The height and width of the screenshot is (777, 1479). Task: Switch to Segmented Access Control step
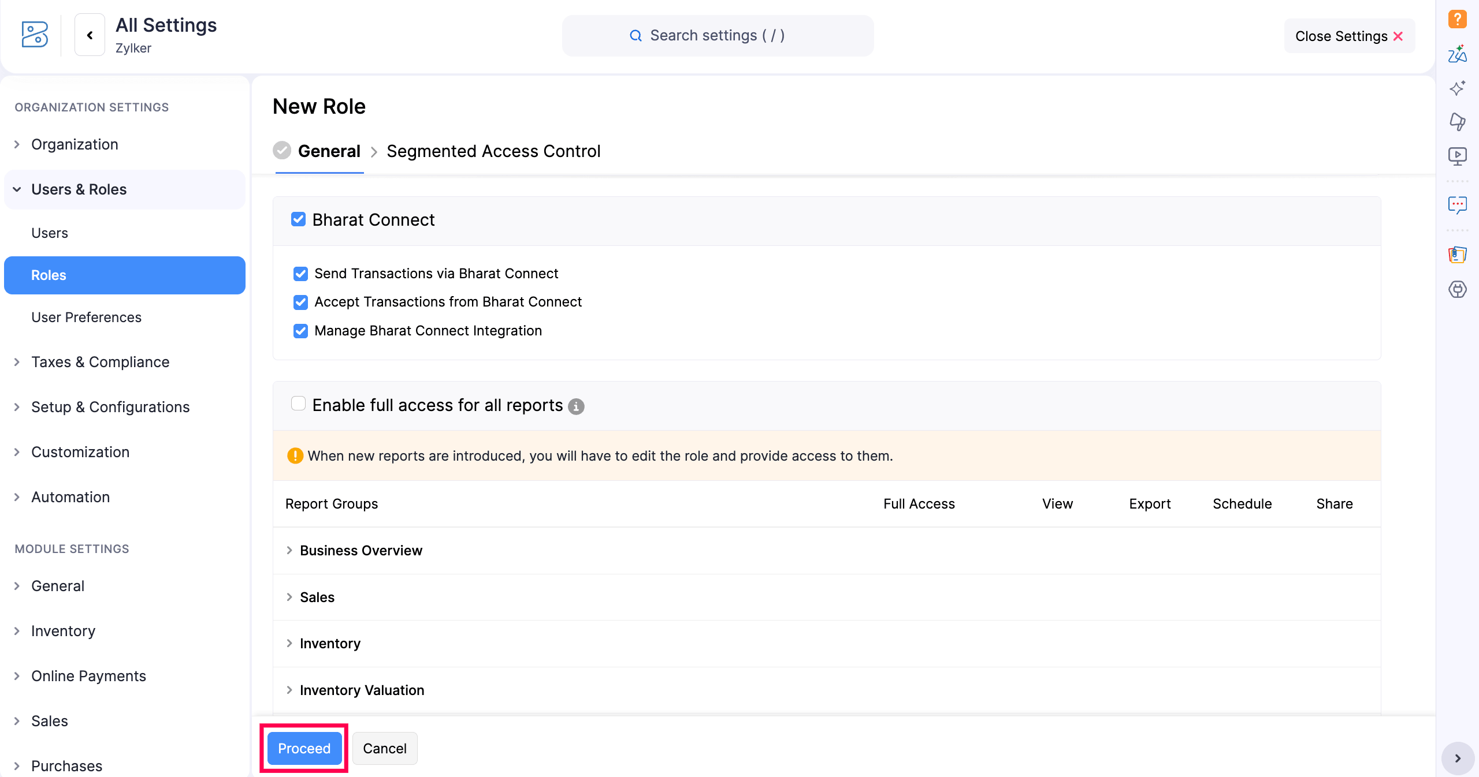493,151
